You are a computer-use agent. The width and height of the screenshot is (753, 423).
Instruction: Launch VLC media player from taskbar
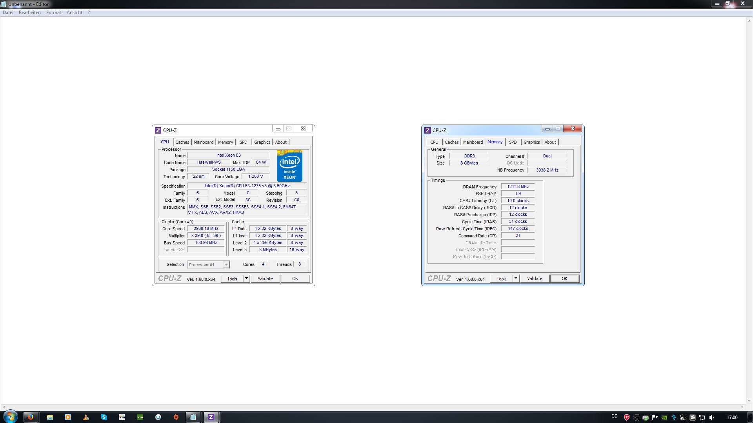86,417
